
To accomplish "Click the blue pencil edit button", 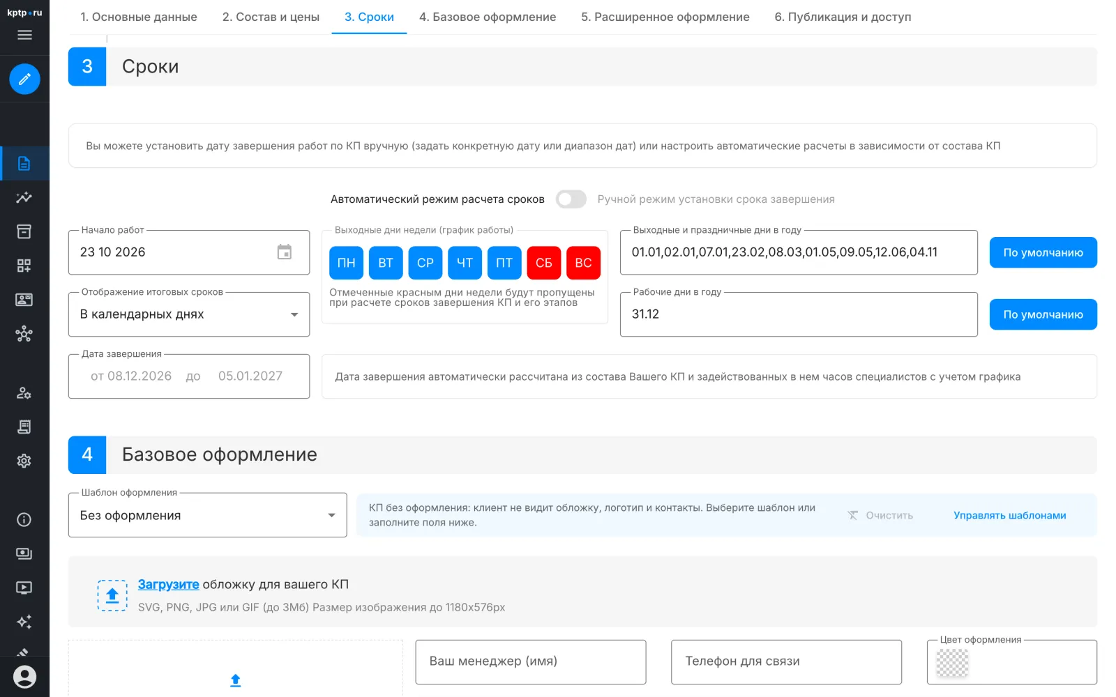I will click(x=24, y=79).
